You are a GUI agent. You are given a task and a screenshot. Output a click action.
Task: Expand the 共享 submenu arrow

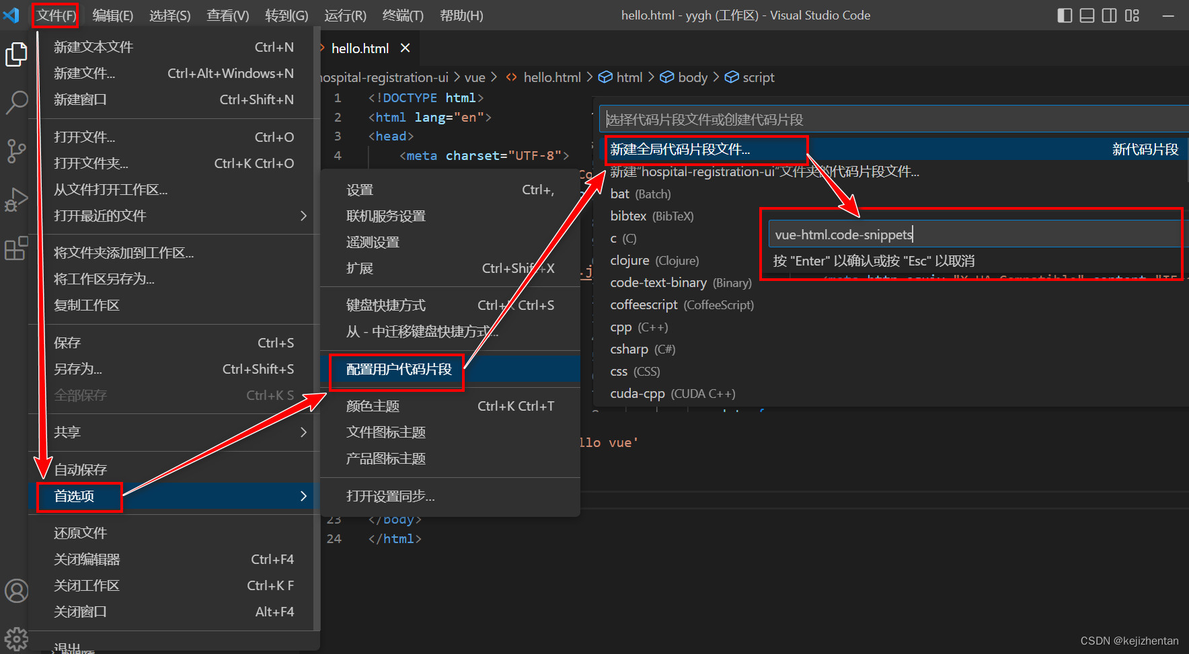point(303,432)
